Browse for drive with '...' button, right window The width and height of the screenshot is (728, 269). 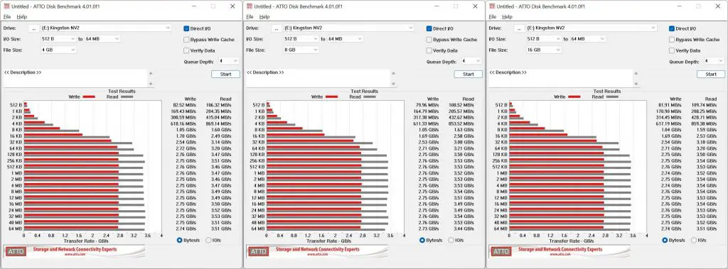[x=518, y=28]
